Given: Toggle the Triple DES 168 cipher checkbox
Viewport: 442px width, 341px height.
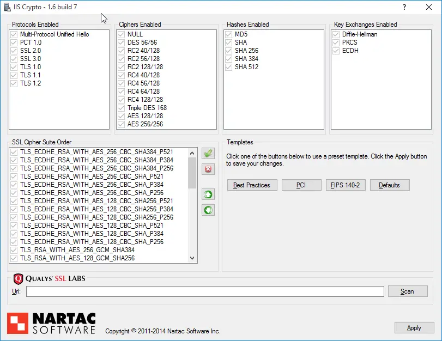Looking at the screenshot, I should click(122, 108).
